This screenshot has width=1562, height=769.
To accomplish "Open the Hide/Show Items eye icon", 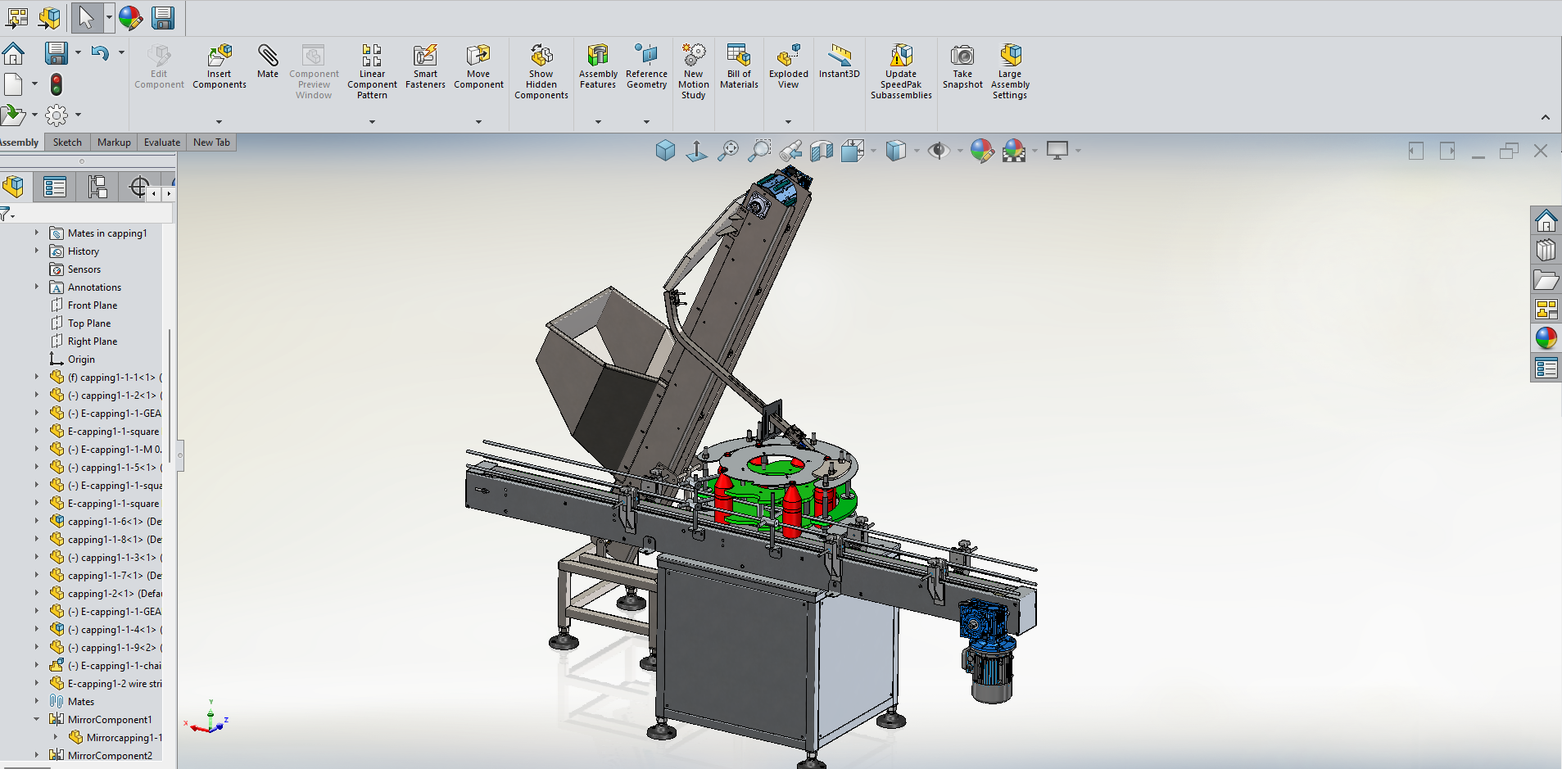I will click(x=939, y=151).
